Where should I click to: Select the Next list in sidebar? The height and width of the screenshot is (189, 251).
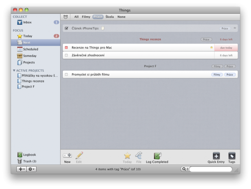pyautogui.click(x=35, y=43)
